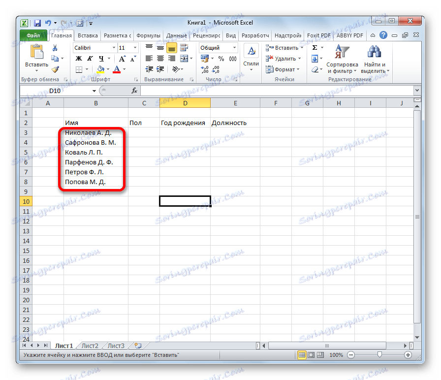Click the Save icon in quick access toolbar
441x380 pixels.
37,23
